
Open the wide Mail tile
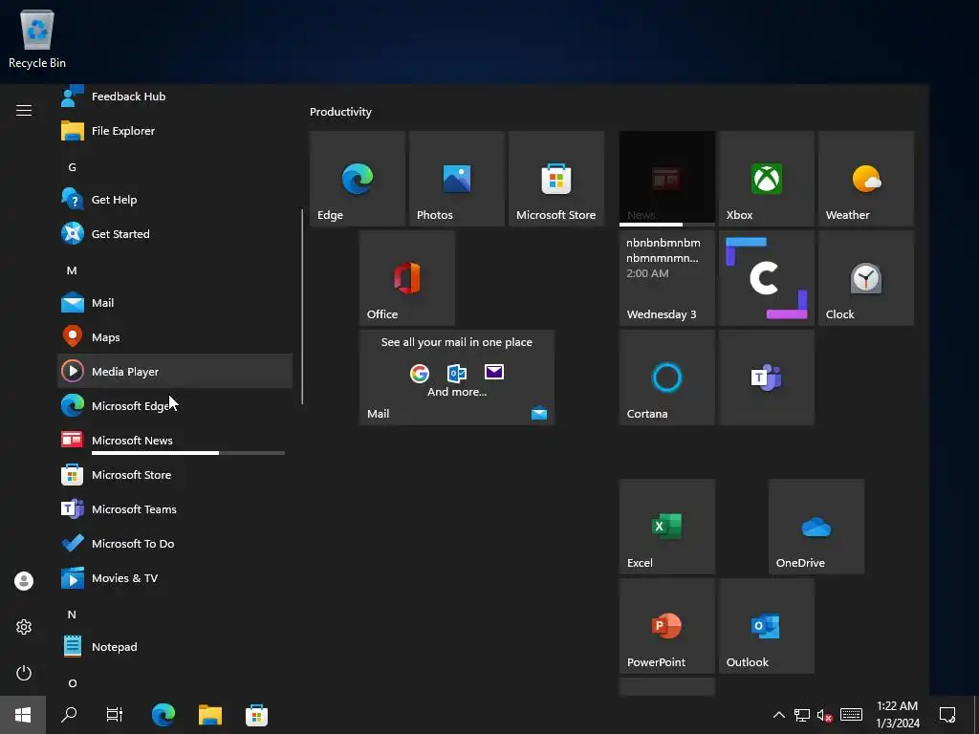456,378
